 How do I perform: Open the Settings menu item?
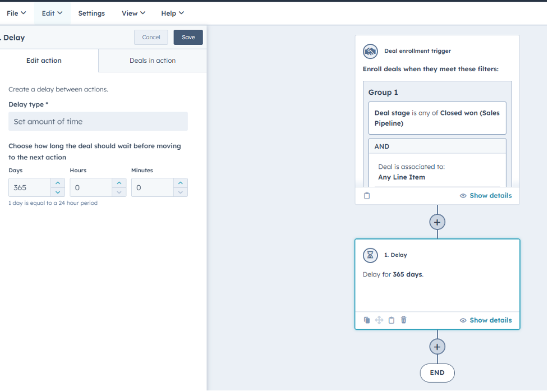pos(91,13)
